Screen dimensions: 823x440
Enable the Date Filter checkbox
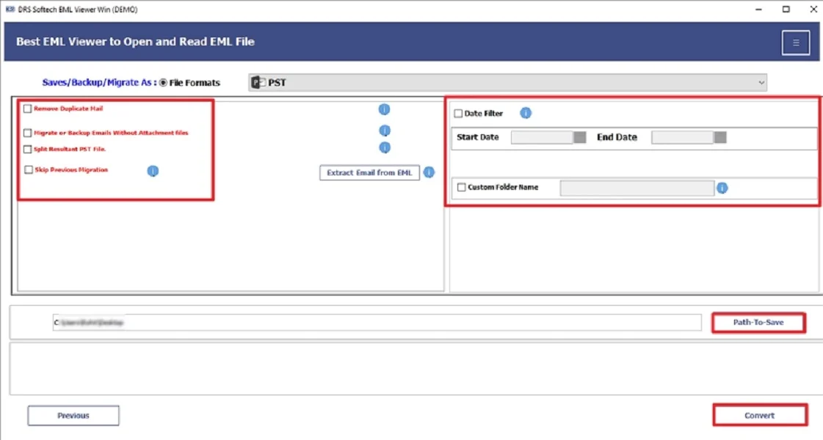pyautogui.click(x=459, y=113)
